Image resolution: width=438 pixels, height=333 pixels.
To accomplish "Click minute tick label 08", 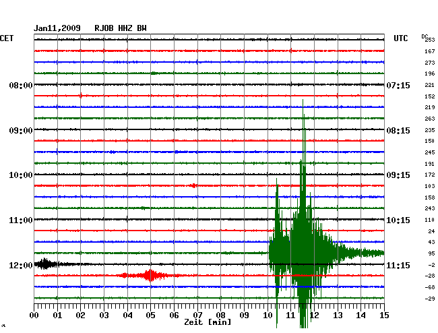I will 220,315.
